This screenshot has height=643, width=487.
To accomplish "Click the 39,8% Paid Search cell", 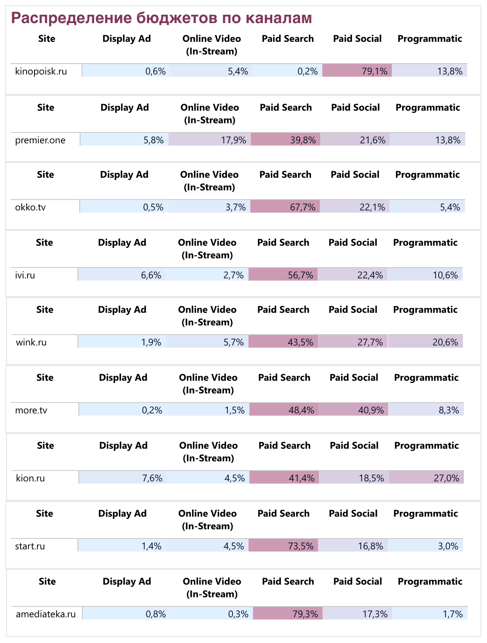I will tap(286, 140).
